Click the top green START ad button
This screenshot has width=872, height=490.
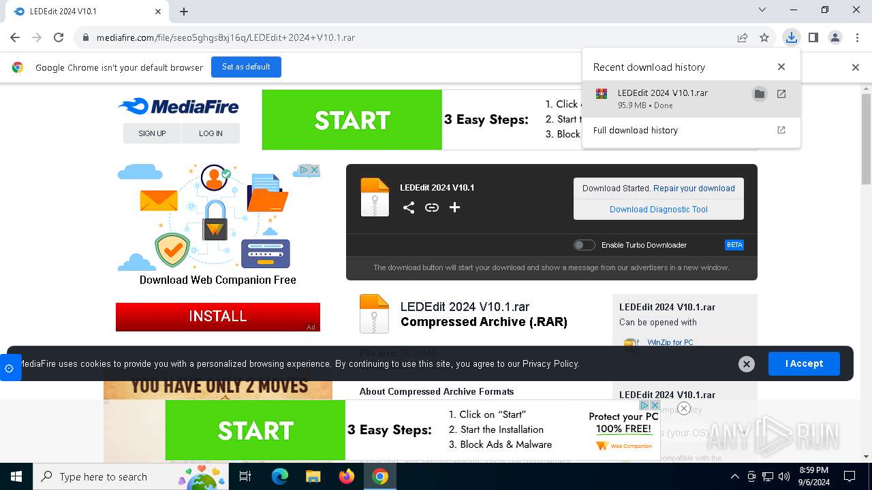[x=352, y=120]
